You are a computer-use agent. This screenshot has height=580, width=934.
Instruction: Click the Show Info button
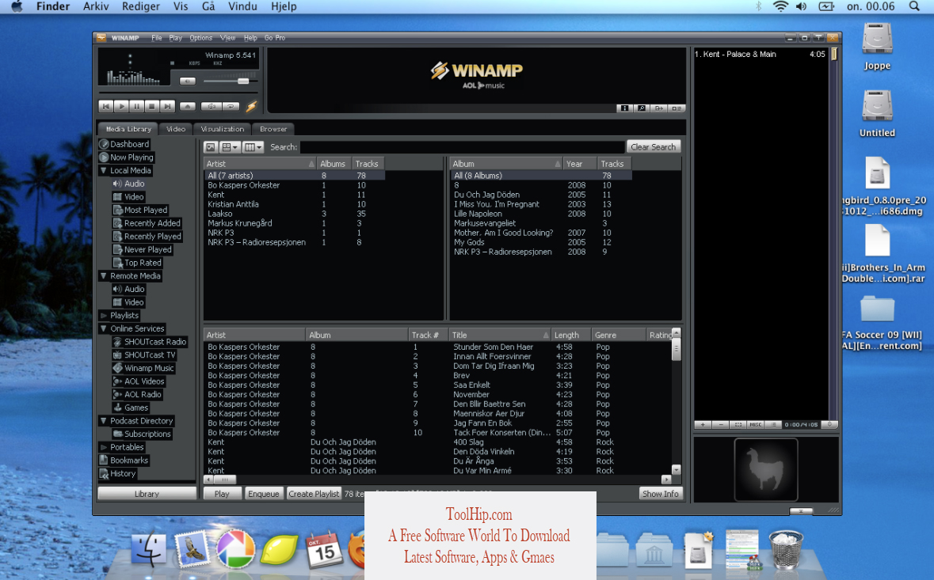pyautogui.click(x=661, y=494)
